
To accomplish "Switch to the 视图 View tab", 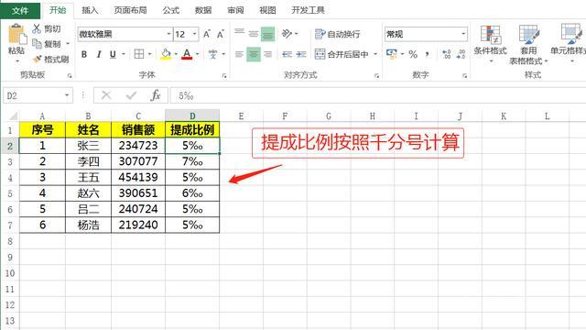I will (267, 10).
